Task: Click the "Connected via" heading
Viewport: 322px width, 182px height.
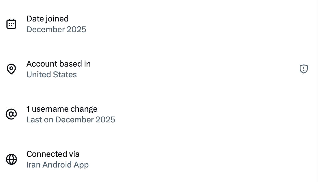Action: pos(53,154)
